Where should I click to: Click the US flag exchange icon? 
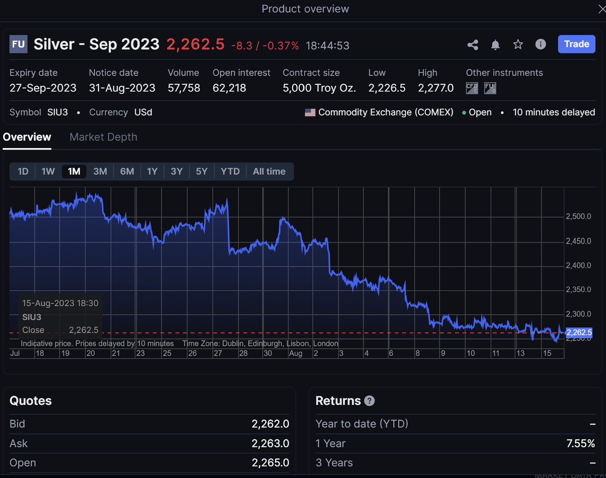tap(310, 112)
